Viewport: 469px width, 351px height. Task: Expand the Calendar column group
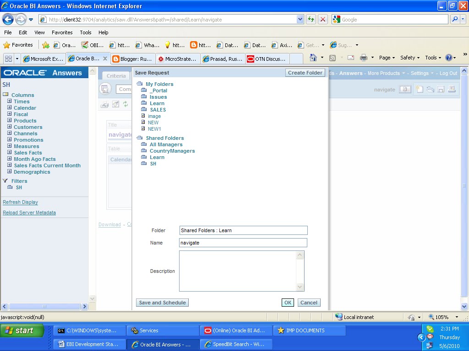9,107
